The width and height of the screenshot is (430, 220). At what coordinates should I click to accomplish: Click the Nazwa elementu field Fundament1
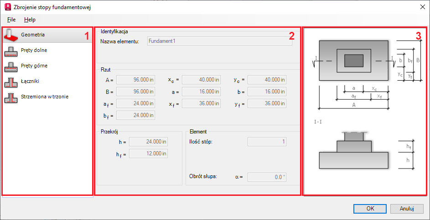coord(220,41)
